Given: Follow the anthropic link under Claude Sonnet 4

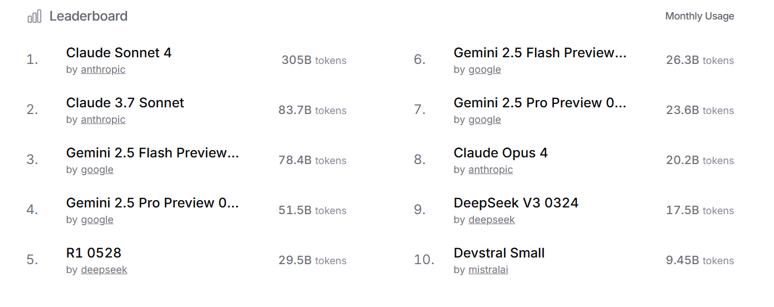Looking at the screenshot, I should 103,70.
